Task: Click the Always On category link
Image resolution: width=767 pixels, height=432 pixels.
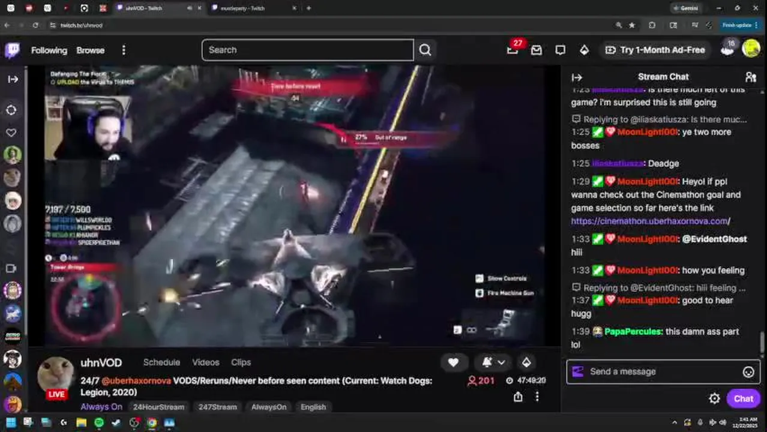Action: pos(101,407)
